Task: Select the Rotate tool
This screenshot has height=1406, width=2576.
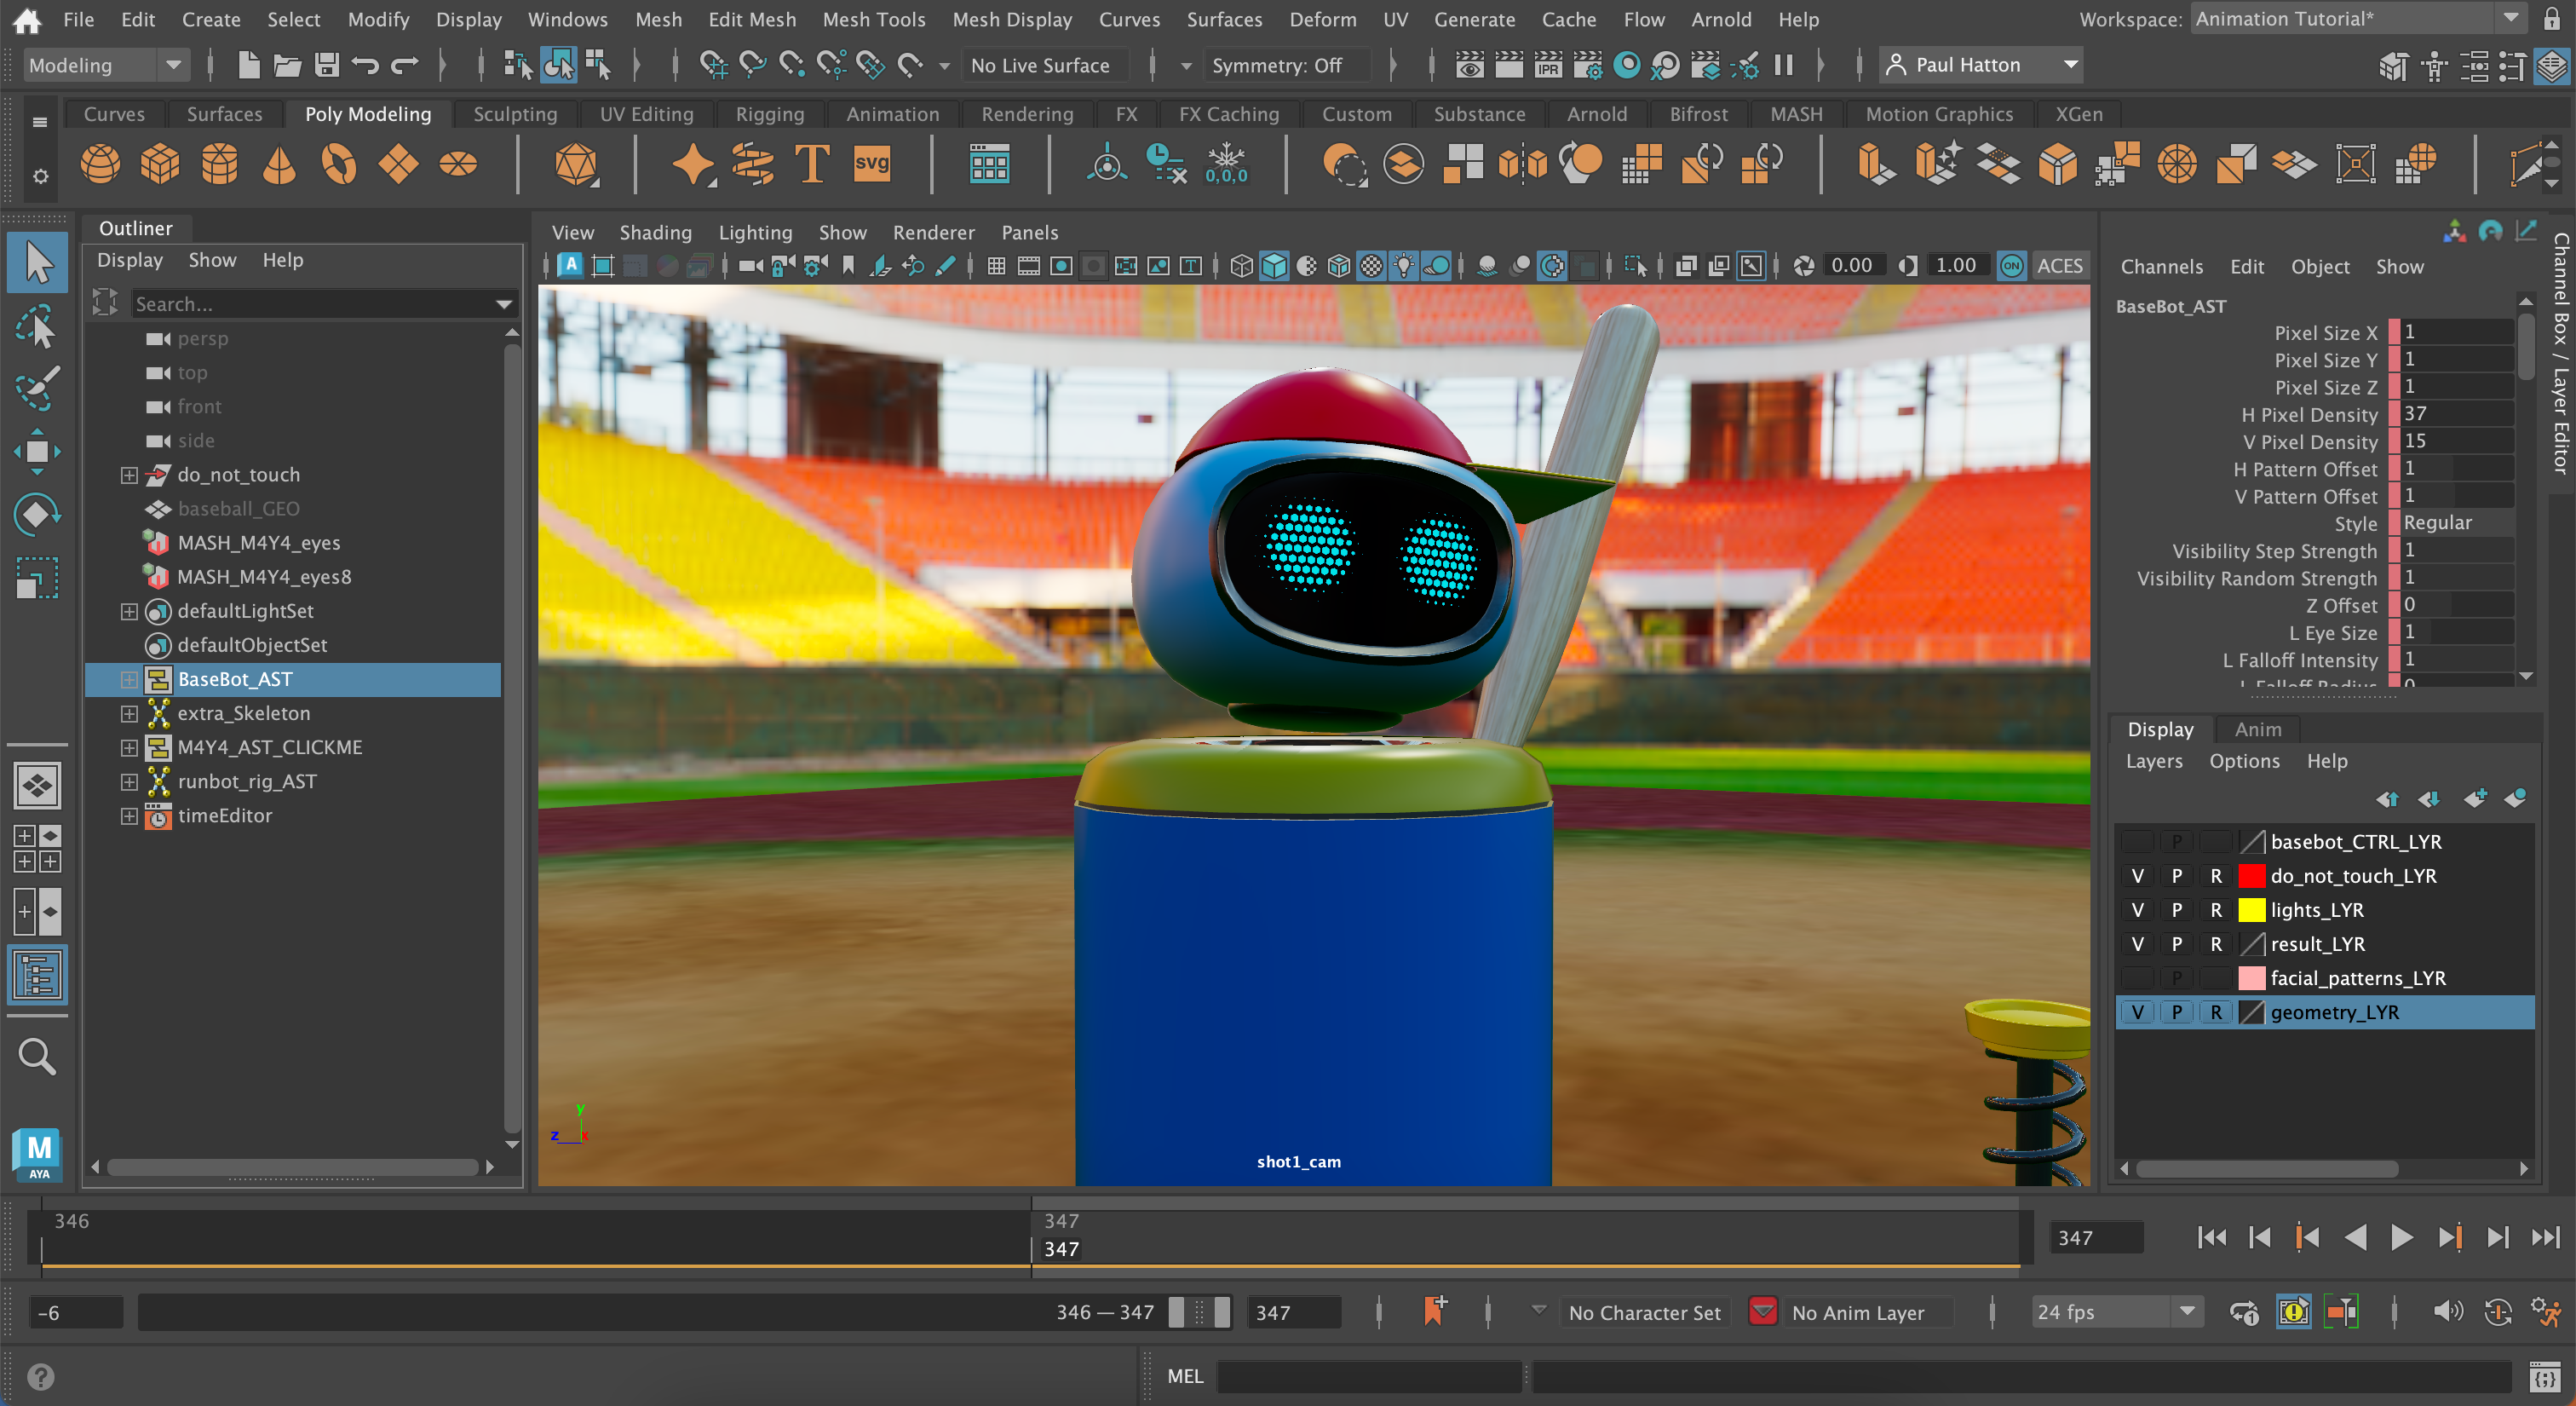Action: (37, 513)
